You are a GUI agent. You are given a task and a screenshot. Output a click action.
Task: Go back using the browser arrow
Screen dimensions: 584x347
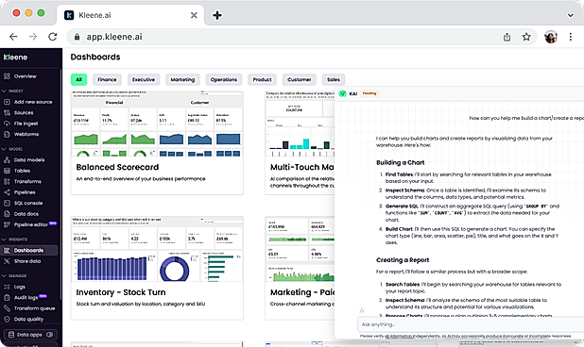[x=13, y=37]
